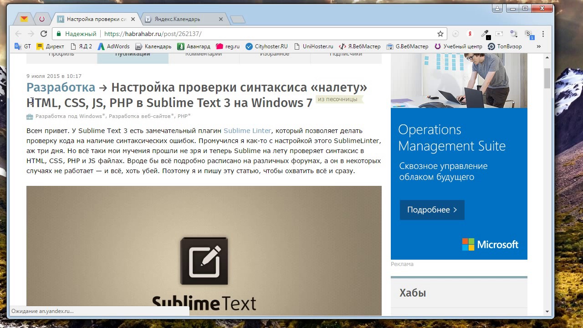
Task: Open the reg.ru bookmark
Action: (227, 46)
